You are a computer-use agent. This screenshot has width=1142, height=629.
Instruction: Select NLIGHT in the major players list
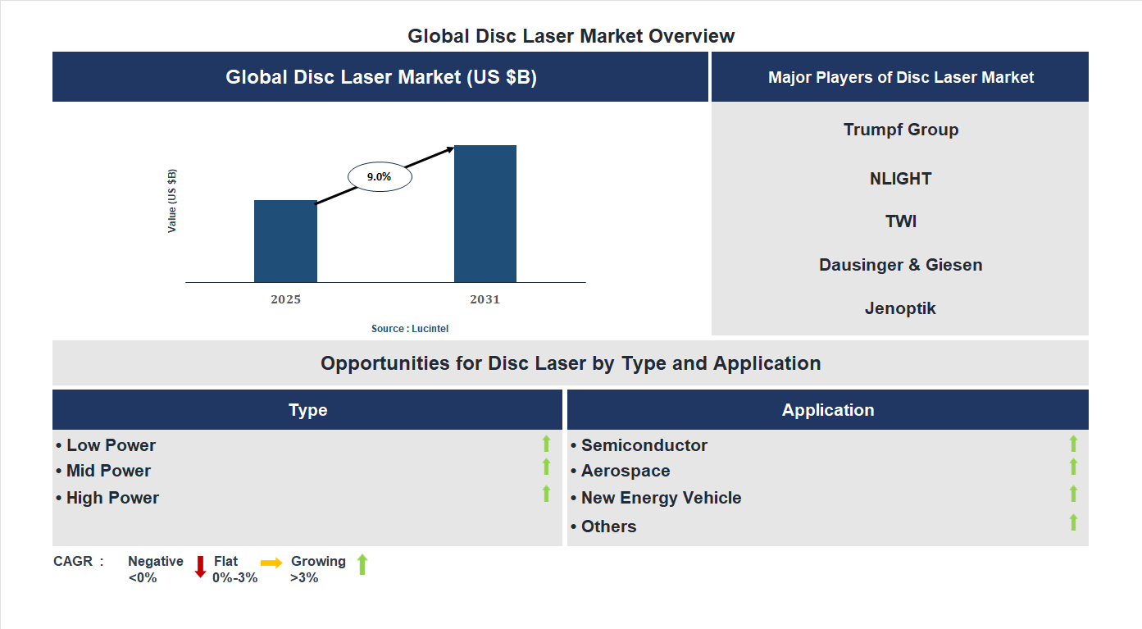coord(900,178)
